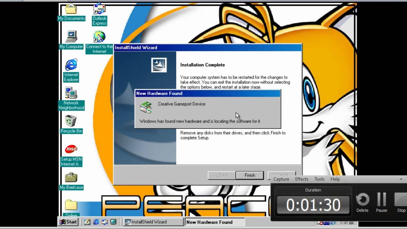
Task: Click the 0:01:30 duration display
Action: [313, 205]
